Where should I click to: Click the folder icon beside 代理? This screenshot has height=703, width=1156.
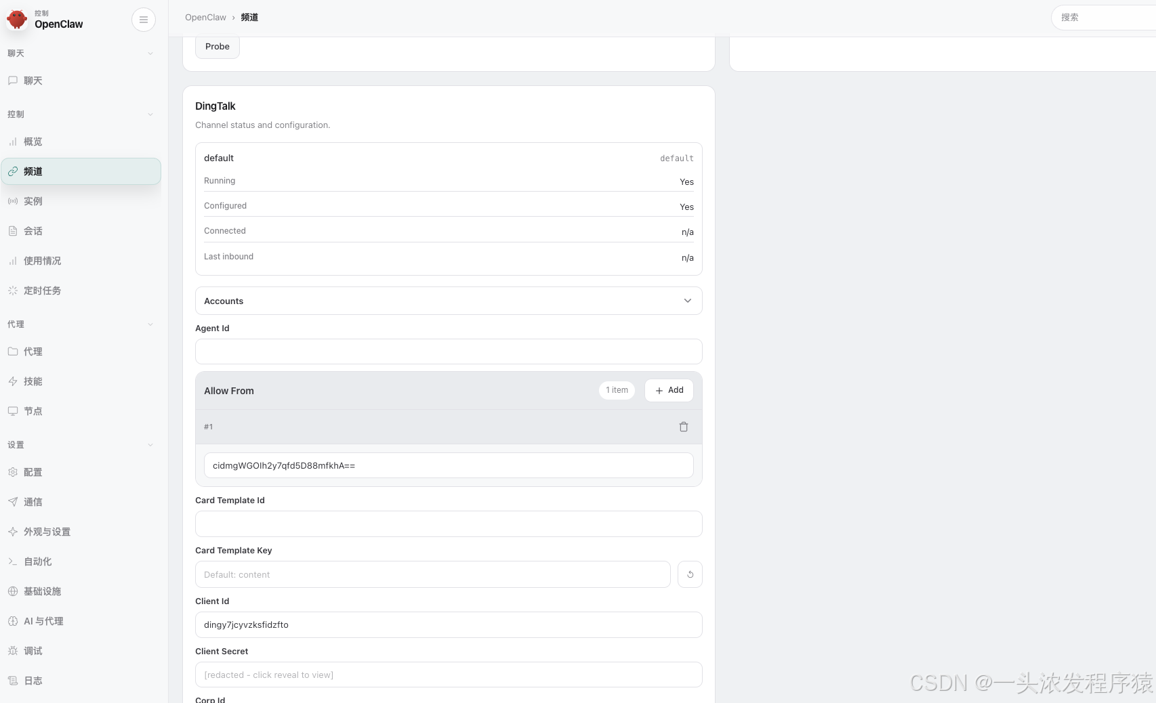[12, 351]
